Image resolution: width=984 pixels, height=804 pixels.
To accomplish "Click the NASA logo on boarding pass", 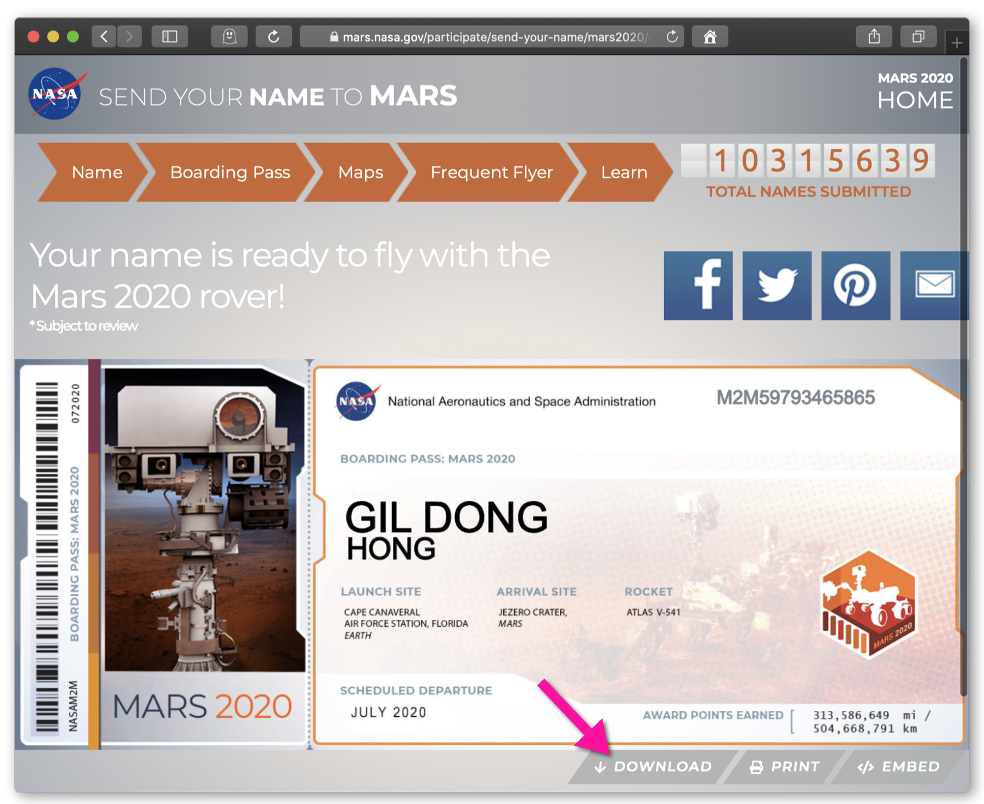I will coord(357,401).
